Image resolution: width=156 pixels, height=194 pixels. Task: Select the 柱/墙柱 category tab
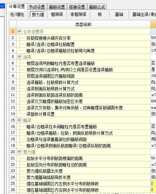click(x=17, y=15)
